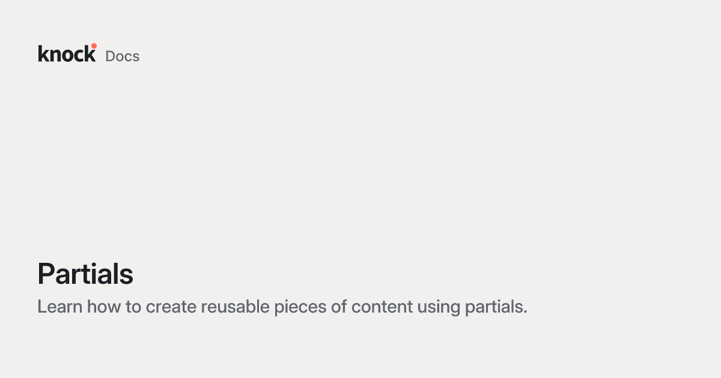Image resolution: width=721 pixels, height=378 pixels.
Task: Select the Partials page title
Action: click(85, 274)
